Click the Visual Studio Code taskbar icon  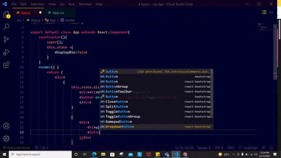pyautogui.click(x=176, y=154)
